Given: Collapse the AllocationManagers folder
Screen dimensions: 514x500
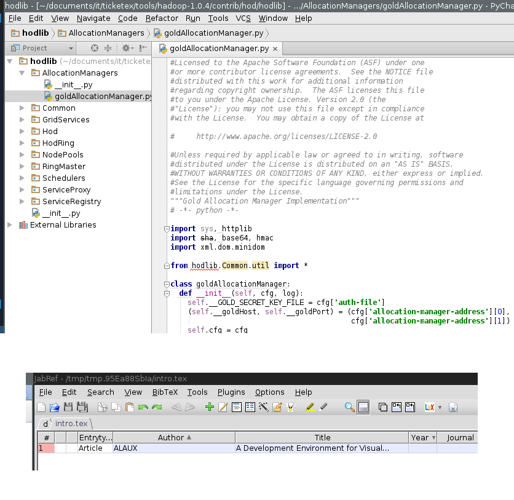Looking at the screenshot, I should point(22,73).
